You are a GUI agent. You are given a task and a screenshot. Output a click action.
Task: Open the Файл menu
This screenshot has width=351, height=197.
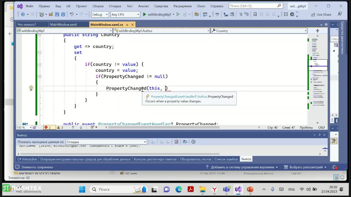pyautogui.click(x=30, y=6)
